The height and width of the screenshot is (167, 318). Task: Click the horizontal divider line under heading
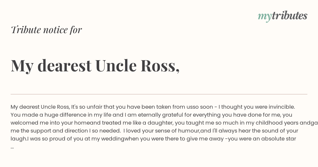pos(159,94)
